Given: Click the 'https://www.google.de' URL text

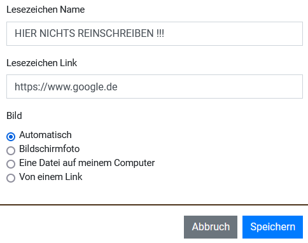Looking at the screenshot, I should pos(66,87).
